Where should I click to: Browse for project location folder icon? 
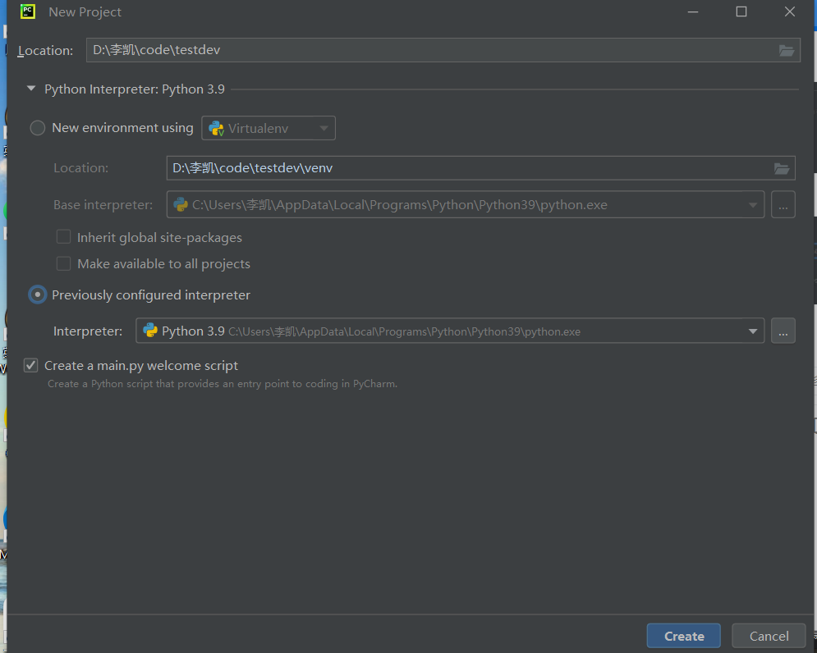pyautogui.click(x=787, y=50)
